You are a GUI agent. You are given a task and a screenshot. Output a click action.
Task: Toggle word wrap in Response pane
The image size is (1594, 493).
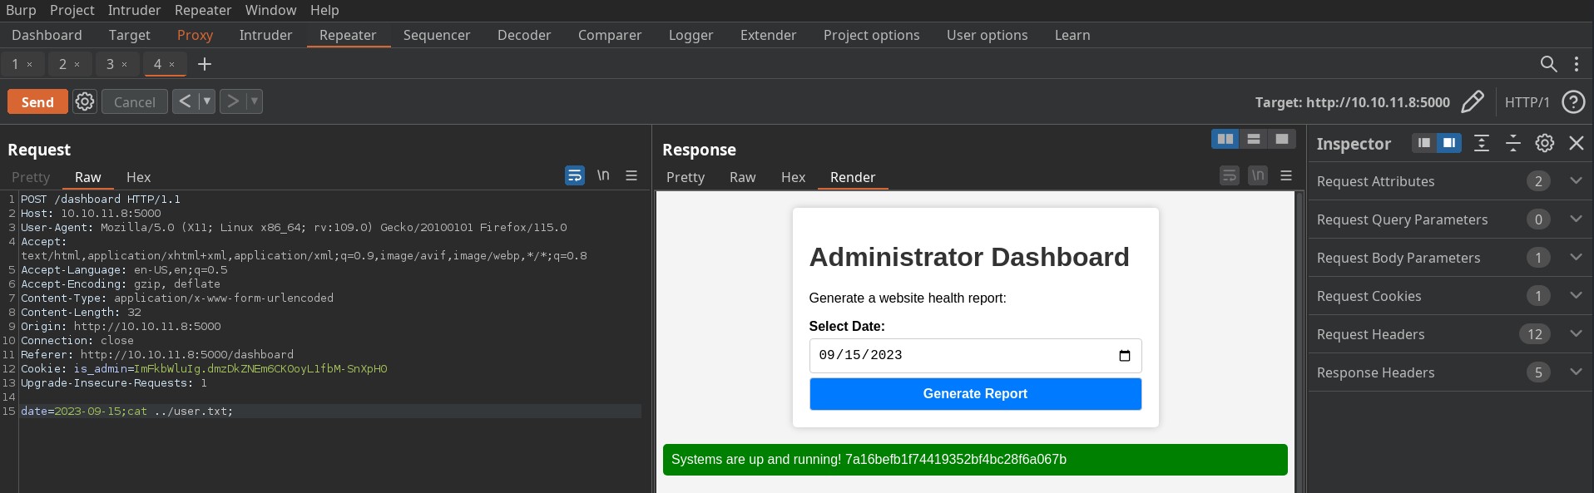(1230, 175)
